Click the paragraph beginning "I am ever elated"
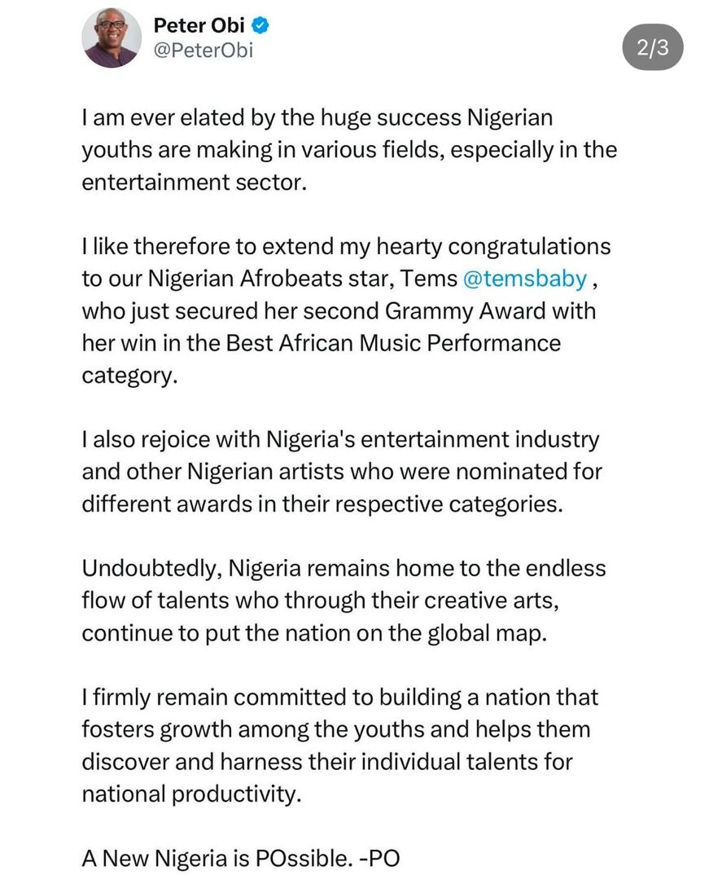Image resolution: width=709 pixels, height=880 pixels. point(349,150)
